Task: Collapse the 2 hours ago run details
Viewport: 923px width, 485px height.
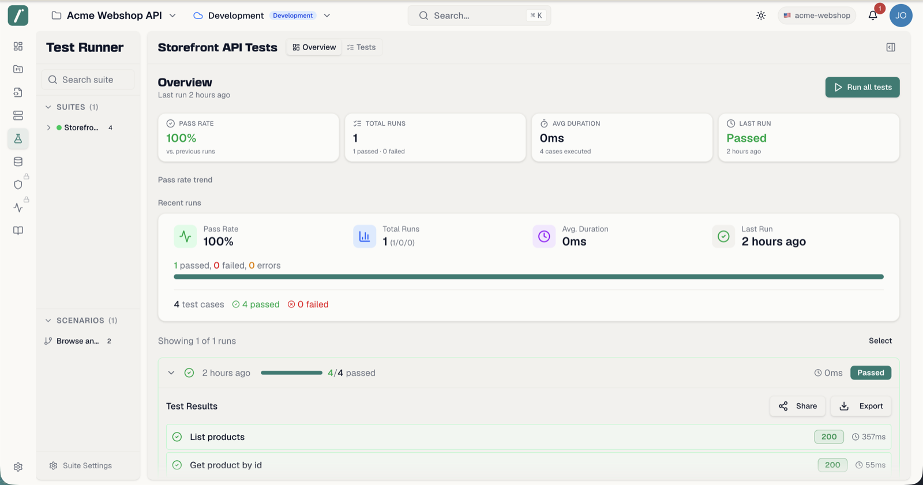Action: (x=171, y=373)
